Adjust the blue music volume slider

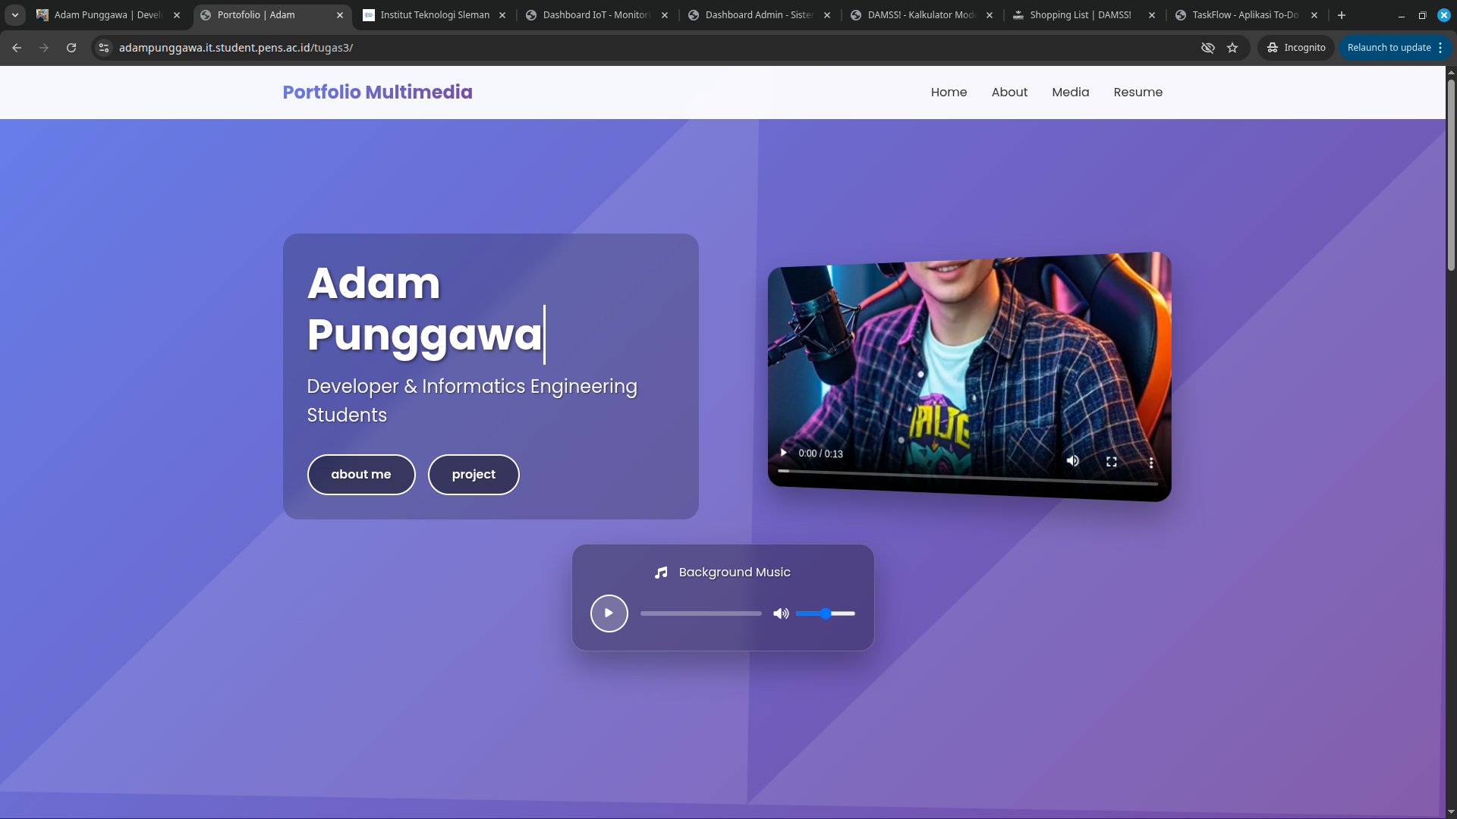[x=825, y=613]
